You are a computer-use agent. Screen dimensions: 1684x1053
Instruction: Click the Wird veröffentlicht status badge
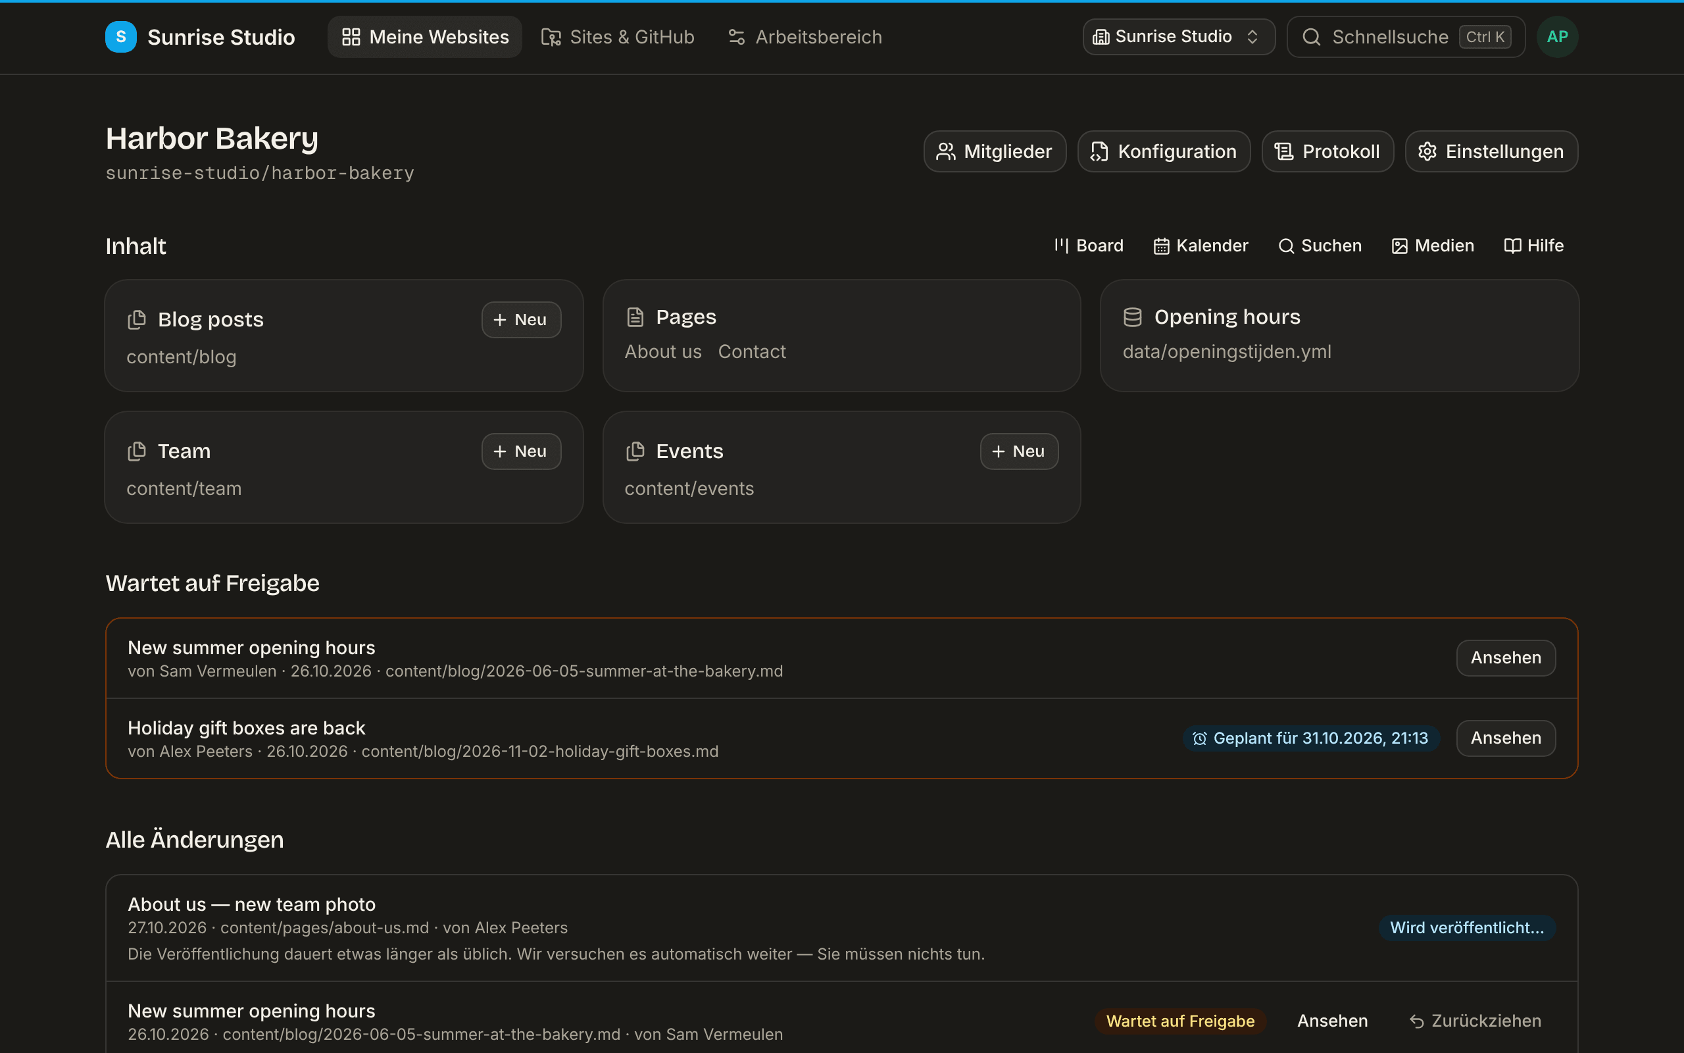[x=1467, y=928]
